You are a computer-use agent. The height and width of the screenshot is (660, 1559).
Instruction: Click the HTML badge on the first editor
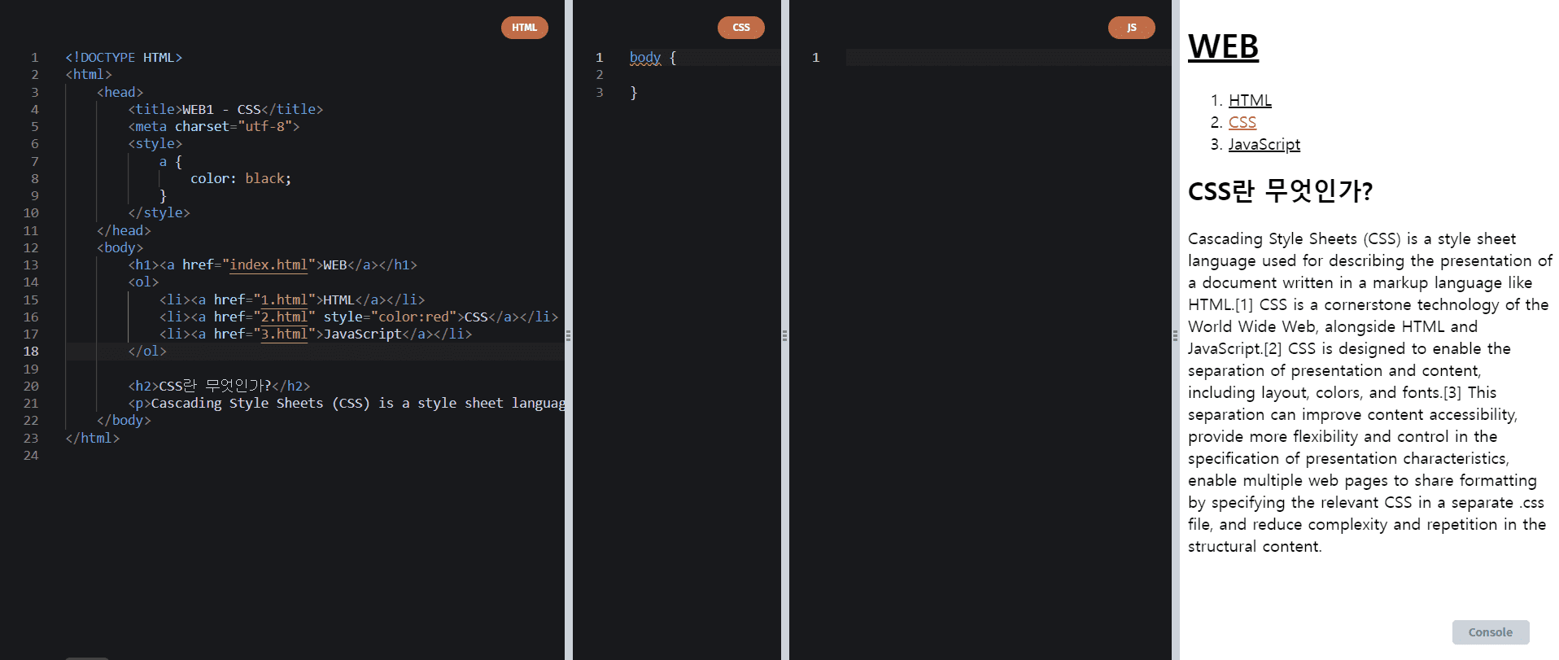[525, 28]
